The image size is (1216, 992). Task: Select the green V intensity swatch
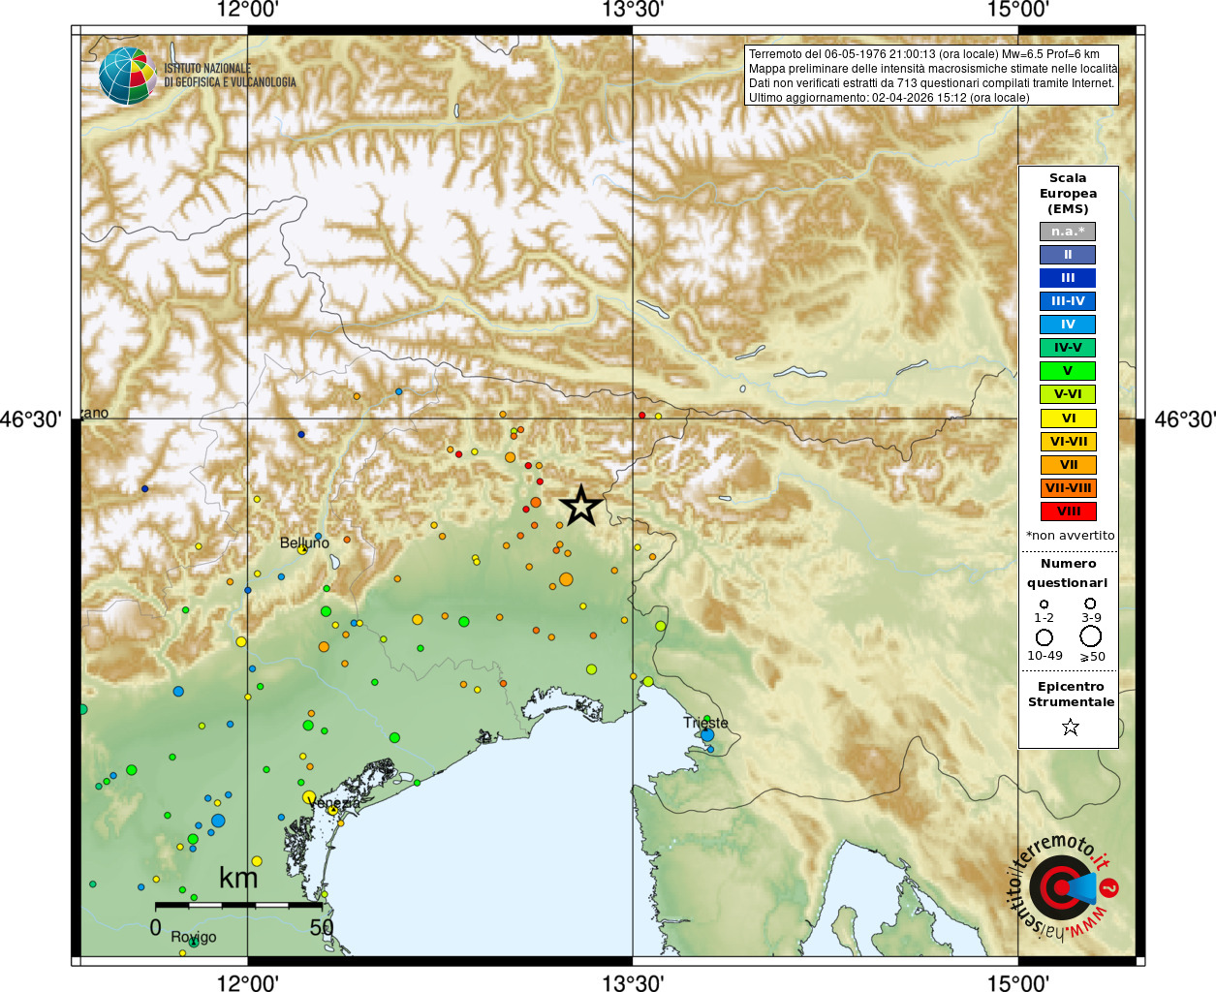(1068, 371)
